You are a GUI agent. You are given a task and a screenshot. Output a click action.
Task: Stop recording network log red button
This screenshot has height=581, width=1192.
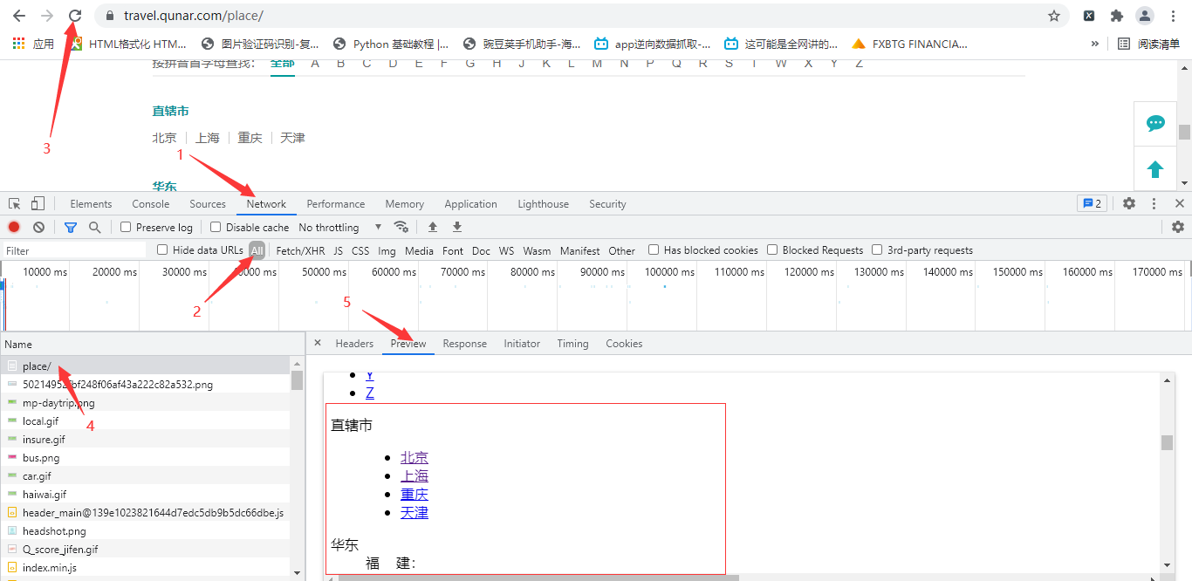click(x=14, y=227)
